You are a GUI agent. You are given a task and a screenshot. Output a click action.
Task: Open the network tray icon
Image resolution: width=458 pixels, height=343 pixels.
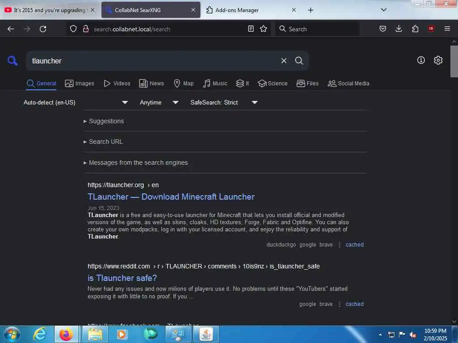391,335
